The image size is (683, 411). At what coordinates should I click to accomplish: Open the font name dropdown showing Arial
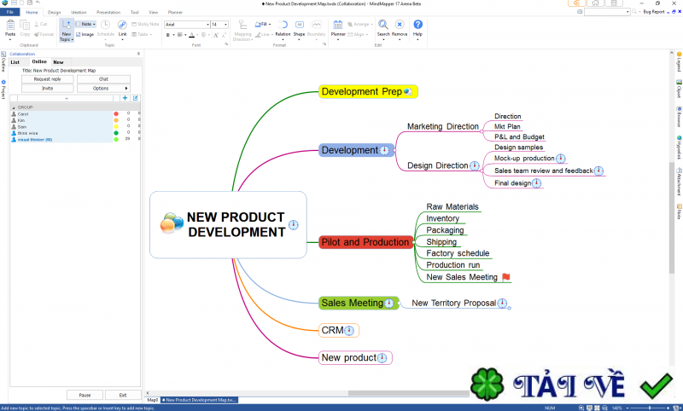[x=184, y=25]
